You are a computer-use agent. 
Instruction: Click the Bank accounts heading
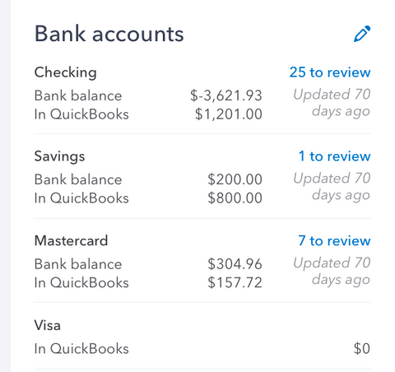pos(109,34)
